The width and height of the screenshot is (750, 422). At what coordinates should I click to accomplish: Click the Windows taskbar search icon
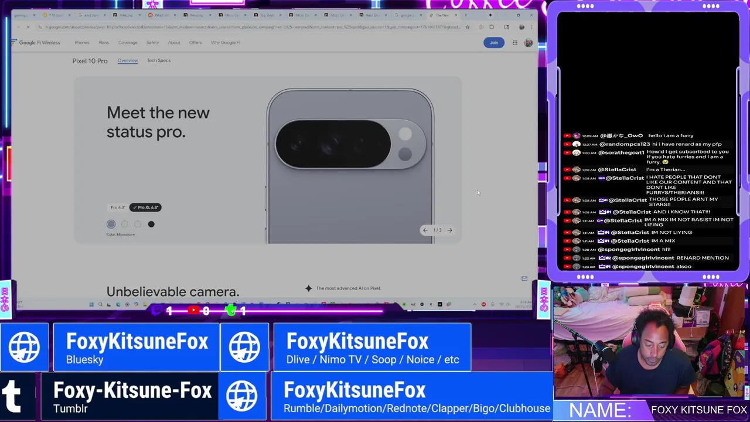(100, 304)
